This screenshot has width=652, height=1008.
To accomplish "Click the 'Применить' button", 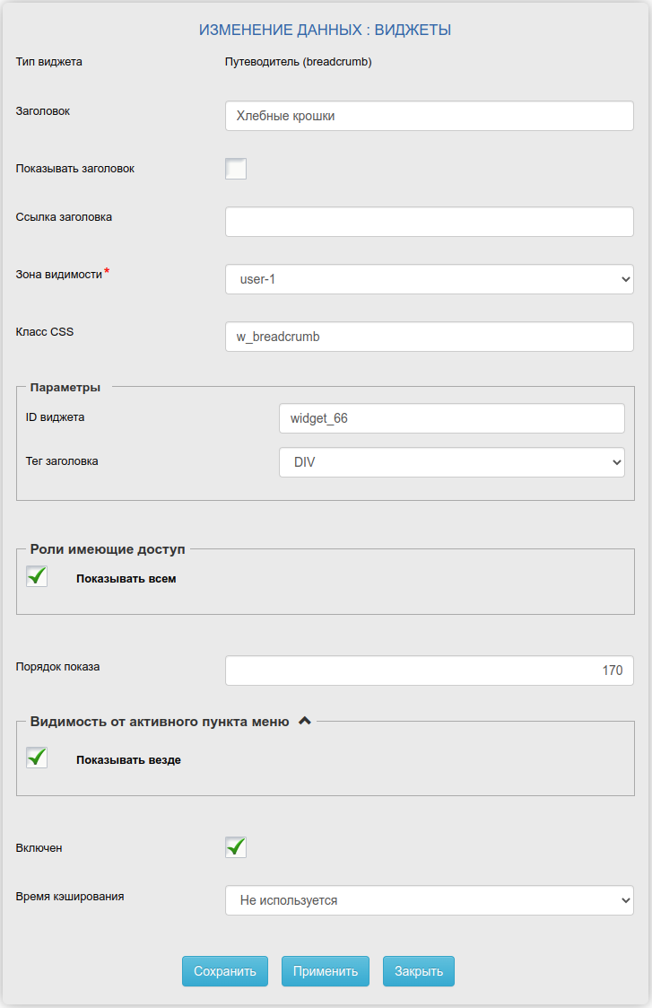I will (x=326, y=970).
